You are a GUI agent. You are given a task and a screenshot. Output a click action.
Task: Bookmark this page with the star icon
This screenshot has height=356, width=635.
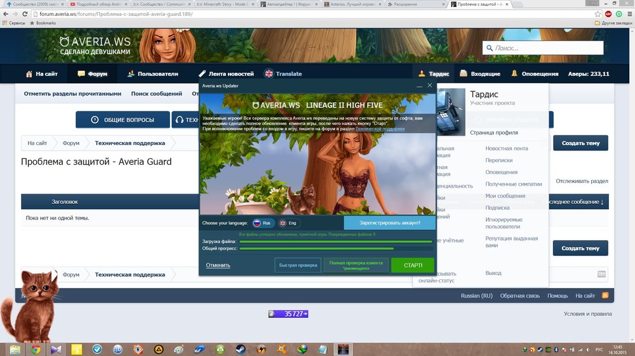[598, 14]
